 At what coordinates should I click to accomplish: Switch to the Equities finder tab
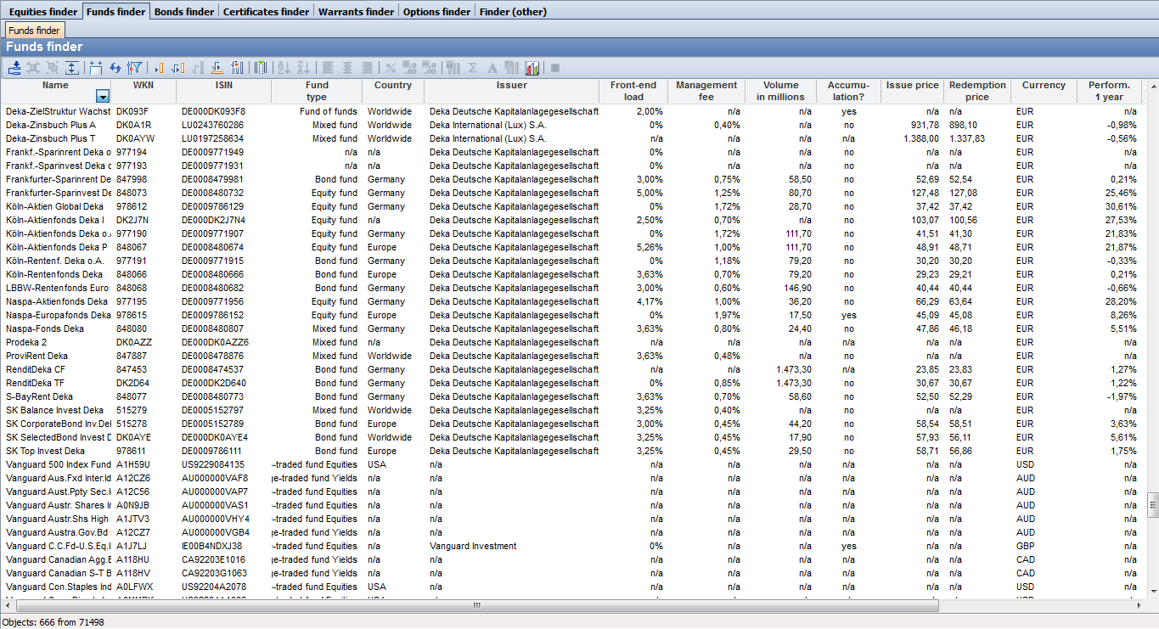point(42,12)
